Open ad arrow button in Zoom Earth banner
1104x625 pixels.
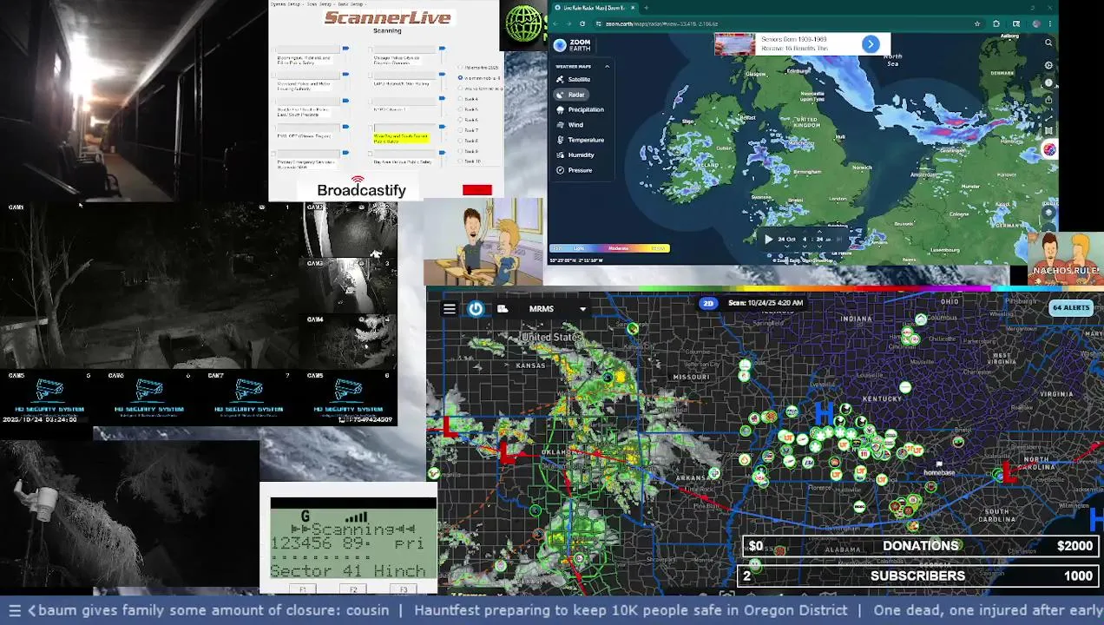point(871,44)
